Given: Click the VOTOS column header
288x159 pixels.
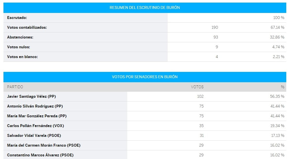Looking at the screenshot, I should 197,87.
